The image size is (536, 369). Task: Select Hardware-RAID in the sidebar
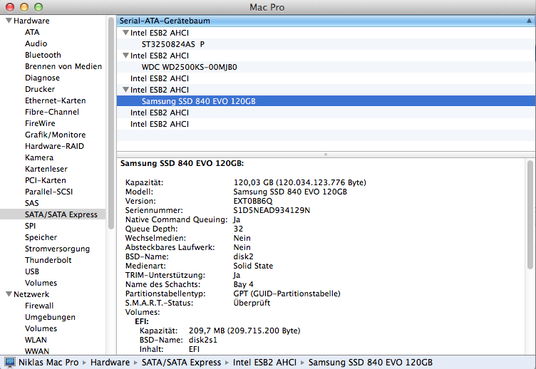tap(54, 146)
